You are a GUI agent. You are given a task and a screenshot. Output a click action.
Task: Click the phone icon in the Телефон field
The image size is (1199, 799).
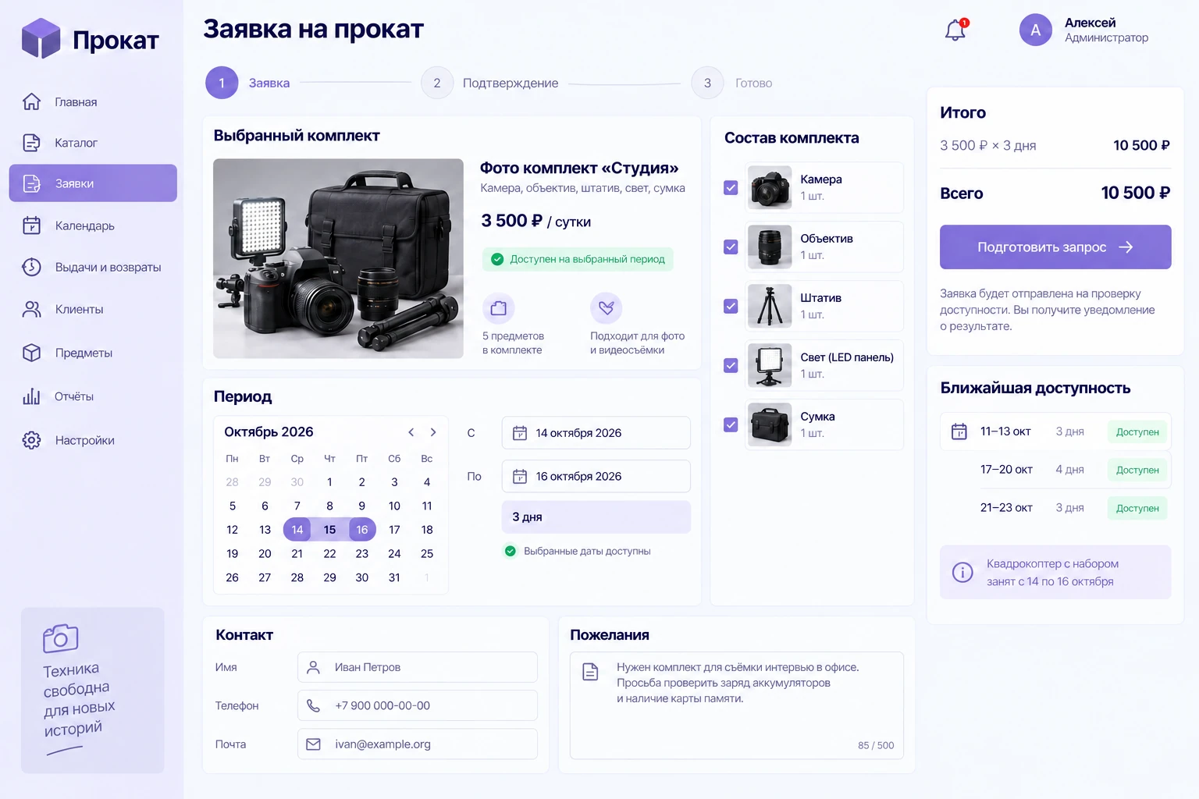tap(313, 705)
